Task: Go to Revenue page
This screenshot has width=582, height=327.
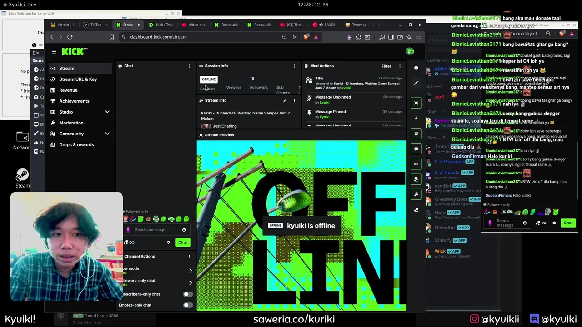Action: click(80, 90)
